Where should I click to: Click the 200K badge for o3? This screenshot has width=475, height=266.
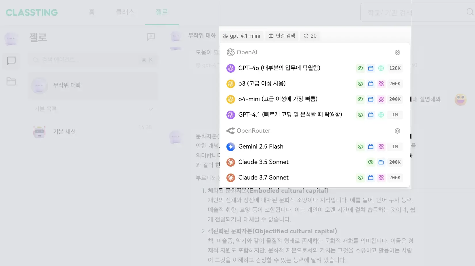pyautogui.click(x=395, y=84)
